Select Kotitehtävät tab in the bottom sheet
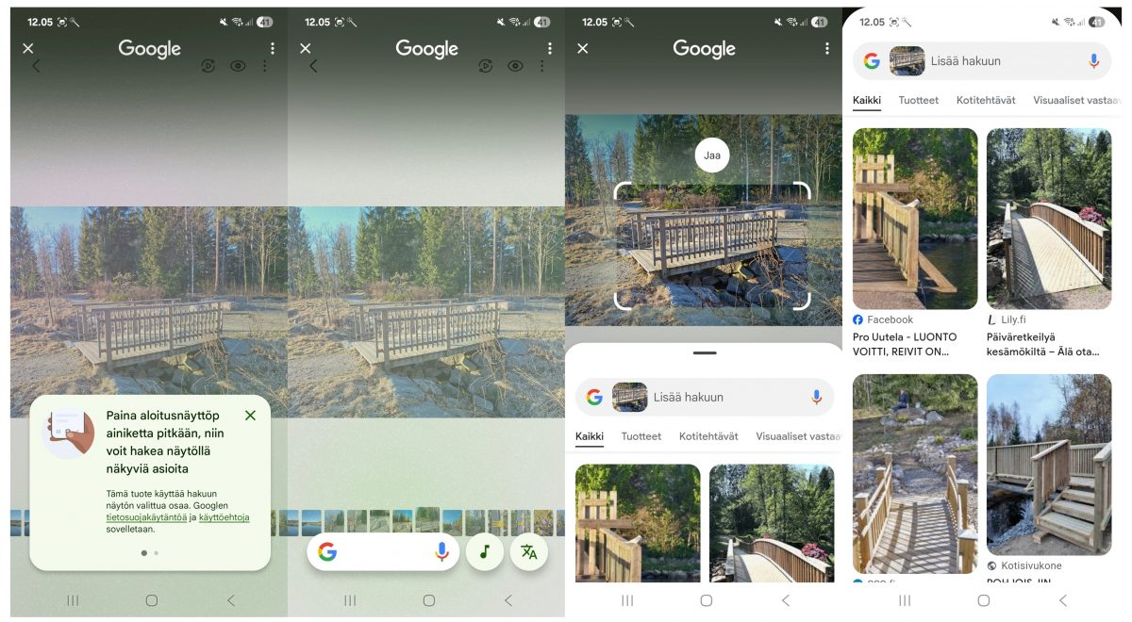This screenshot has width=1132, height=622. point(708,436)
